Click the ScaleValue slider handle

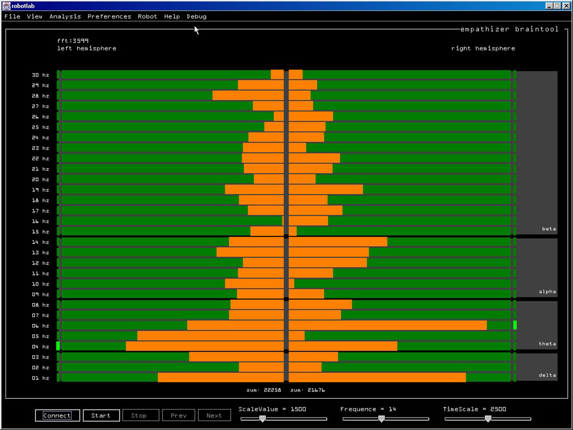tap(262, 419)
